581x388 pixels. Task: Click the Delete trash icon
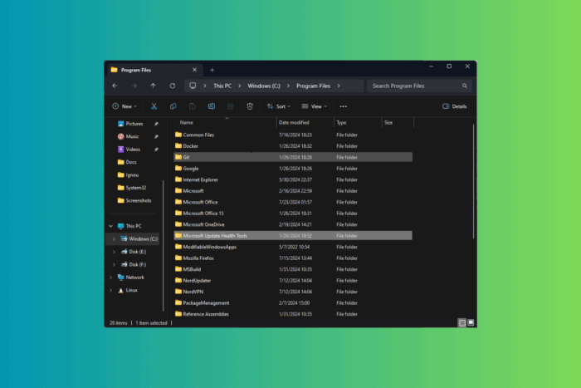click(x=250, y=106)
